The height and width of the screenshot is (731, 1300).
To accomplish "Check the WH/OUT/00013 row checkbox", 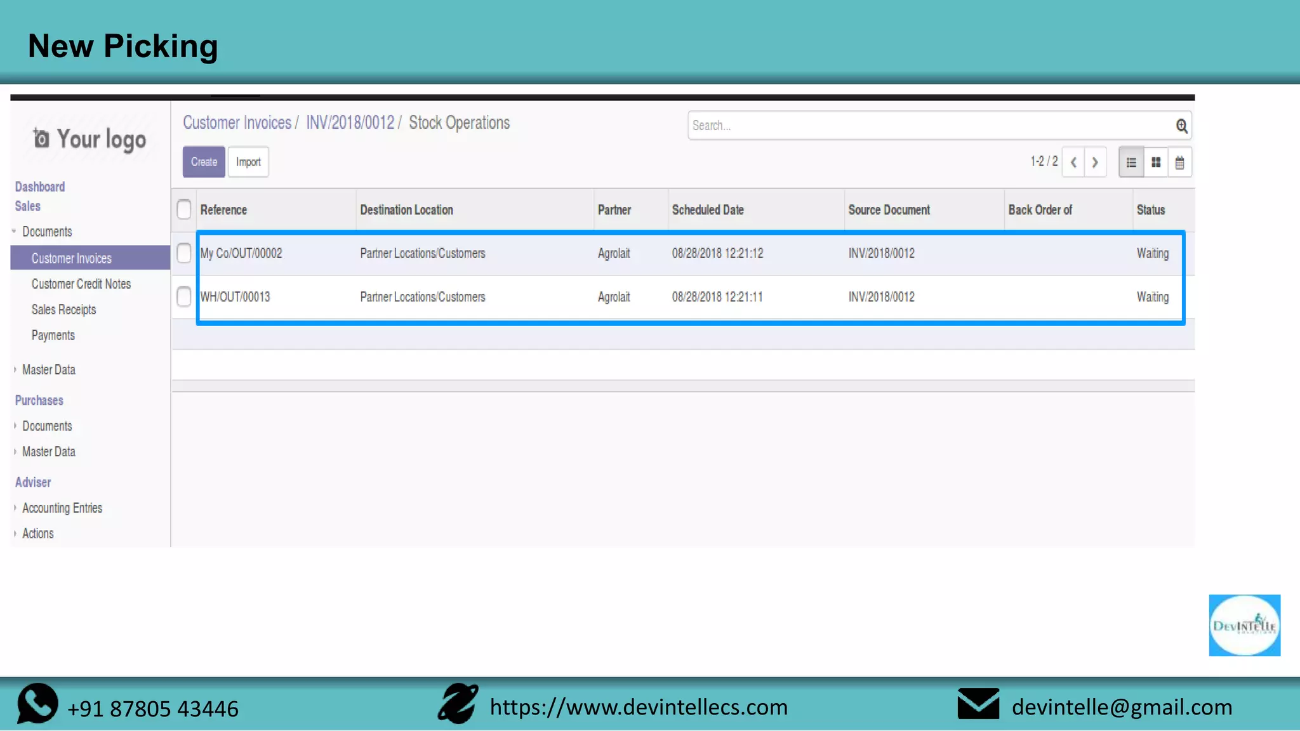I will 184,296.
